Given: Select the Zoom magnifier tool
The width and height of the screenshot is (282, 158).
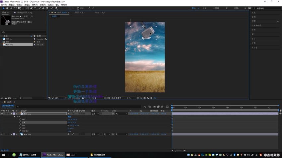Looking at the screenshot, I should pyautogui.click(x=11, y=8).
